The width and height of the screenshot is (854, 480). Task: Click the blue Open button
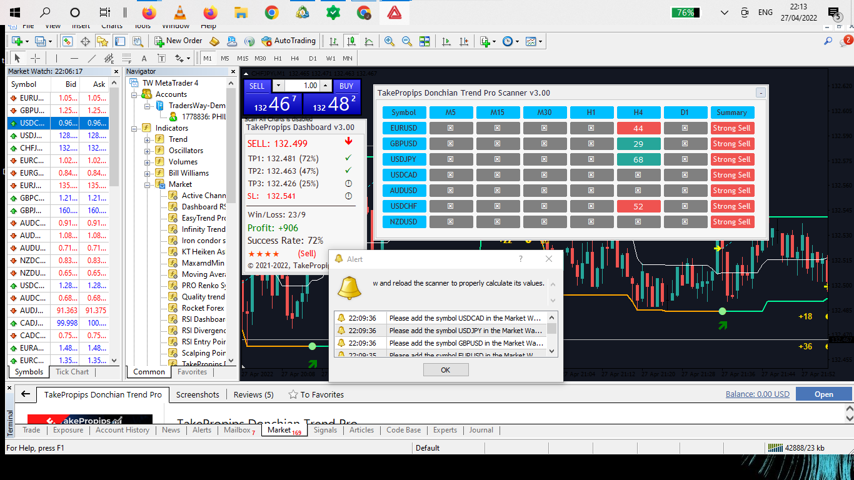pyautogui.click(x=824, y=394)
